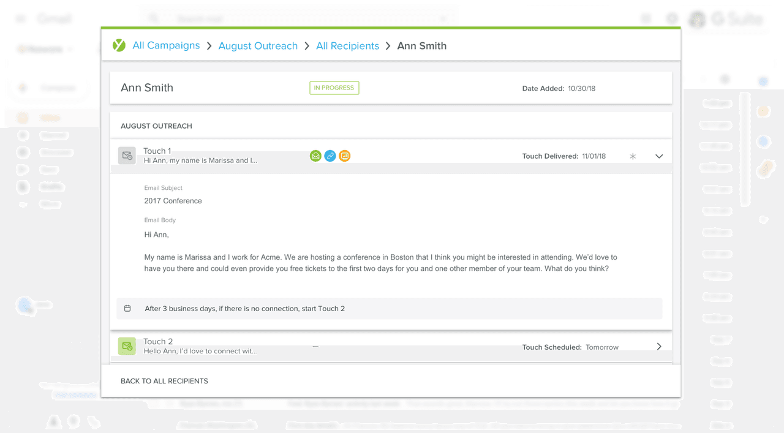Navigate to All Recipients breadcrumb
The image size is (784, 433).
click(x=347, y=46)
